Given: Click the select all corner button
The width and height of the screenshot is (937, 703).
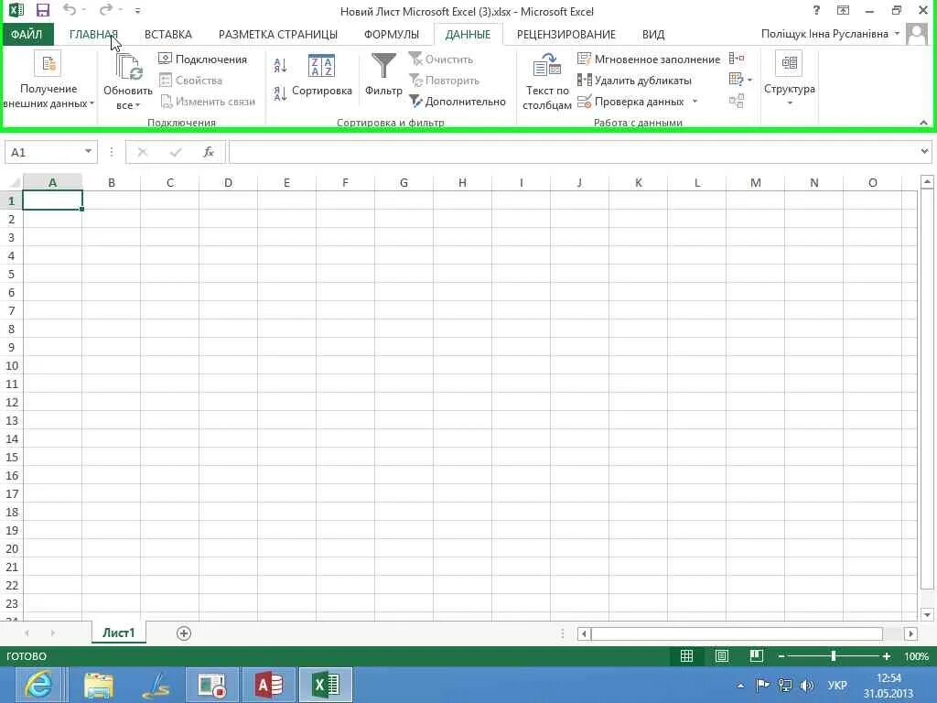Looking at the screenshot, I should [11, 183].
